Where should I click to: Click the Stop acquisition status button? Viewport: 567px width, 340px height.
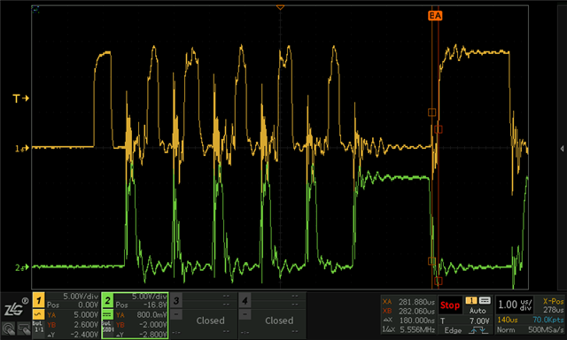click(450, 305)
